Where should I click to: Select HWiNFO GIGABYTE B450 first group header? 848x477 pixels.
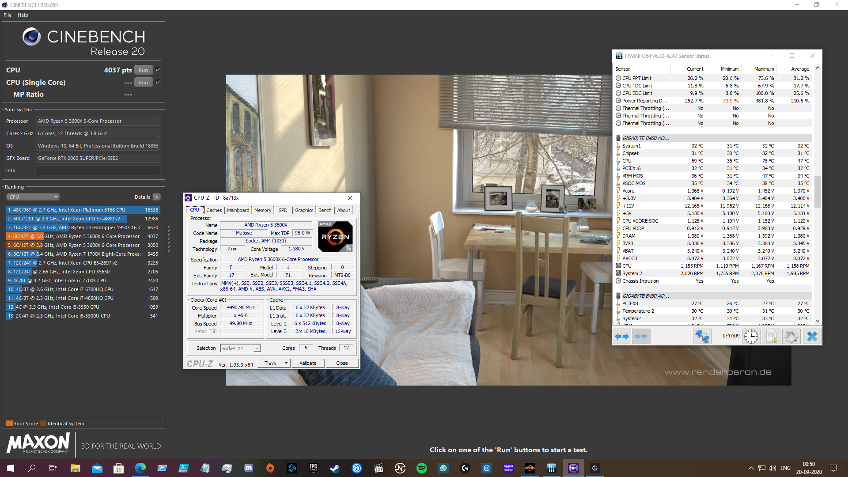tap(713, 138)
